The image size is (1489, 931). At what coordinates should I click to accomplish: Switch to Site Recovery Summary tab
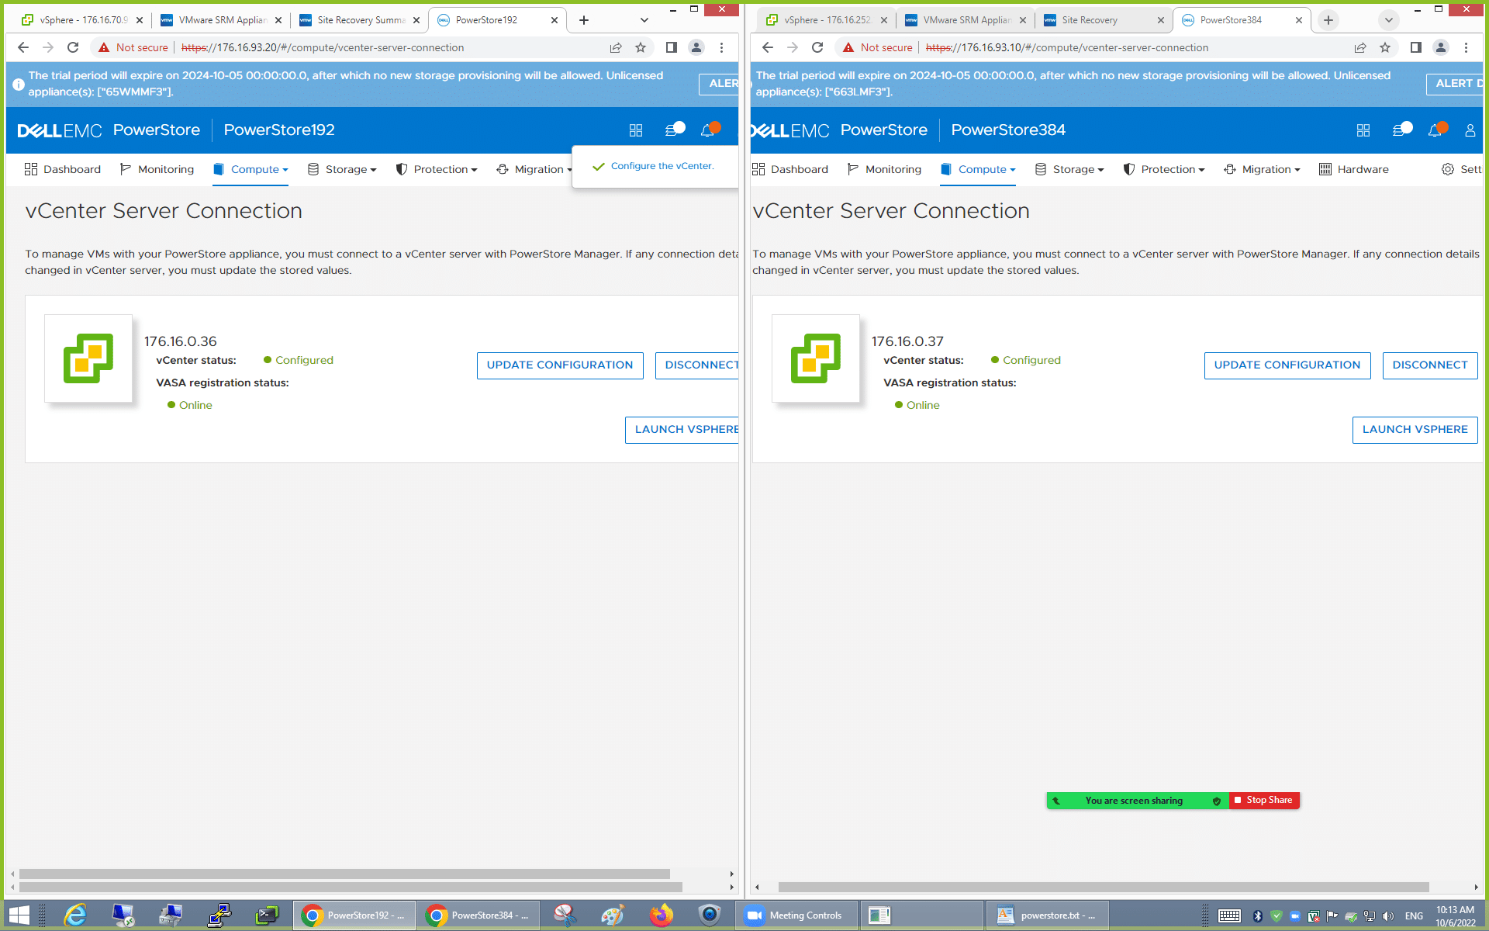tap(360, 20)
